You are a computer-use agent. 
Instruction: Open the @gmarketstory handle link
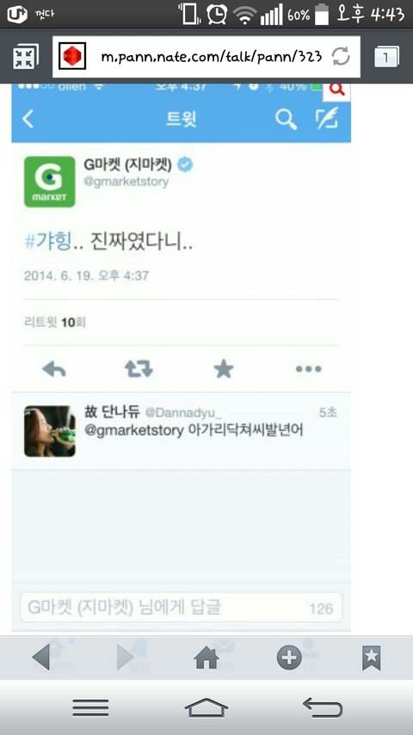[126, 182]
